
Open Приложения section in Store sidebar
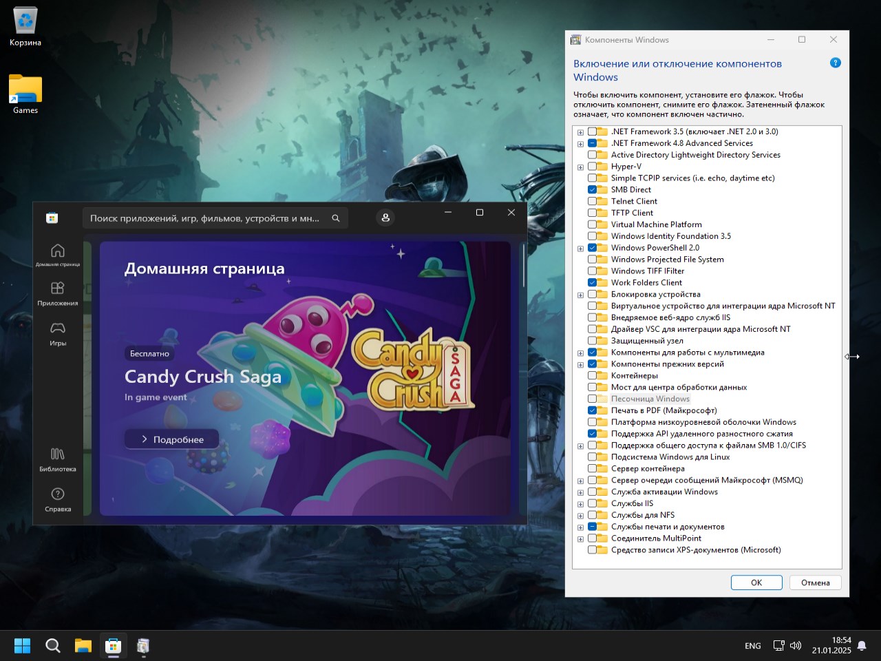click(x=58, y=293)
